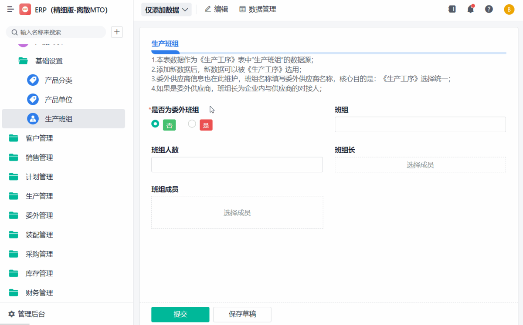Click the plus icon beside search box
Screen dimensions: 523x325
tap(117, 32)
